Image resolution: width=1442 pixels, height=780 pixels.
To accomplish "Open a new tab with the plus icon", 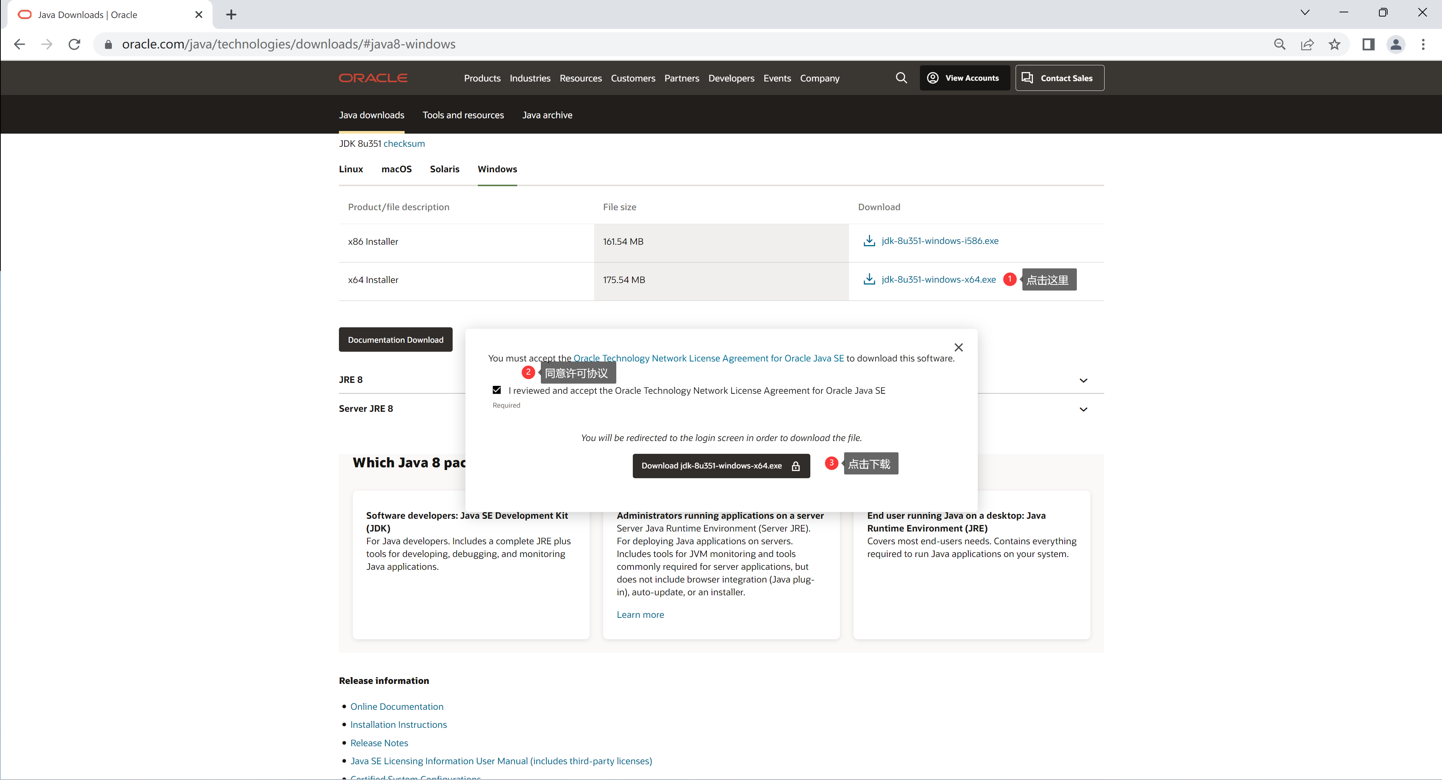I will (231, 15).
